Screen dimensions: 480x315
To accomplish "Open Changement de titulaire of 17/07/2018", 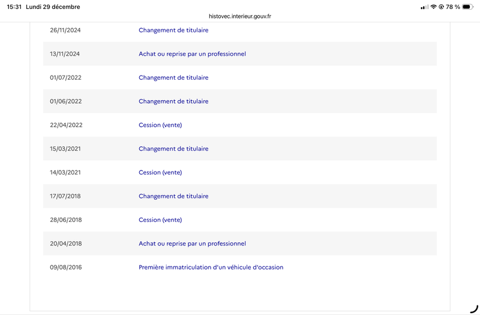I will coord(173,196).
